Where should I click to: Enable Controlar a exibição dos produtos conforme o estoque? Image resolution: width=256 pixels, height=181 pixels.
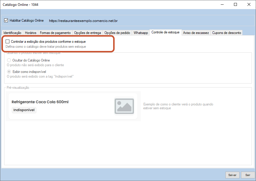click(x=8, y=42)
